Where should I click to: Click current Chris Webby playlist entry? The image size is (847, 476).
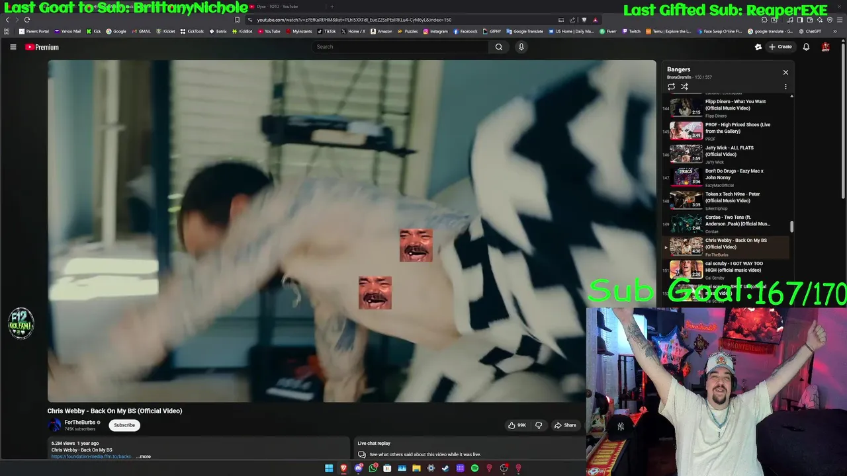(x=727, y=247)
